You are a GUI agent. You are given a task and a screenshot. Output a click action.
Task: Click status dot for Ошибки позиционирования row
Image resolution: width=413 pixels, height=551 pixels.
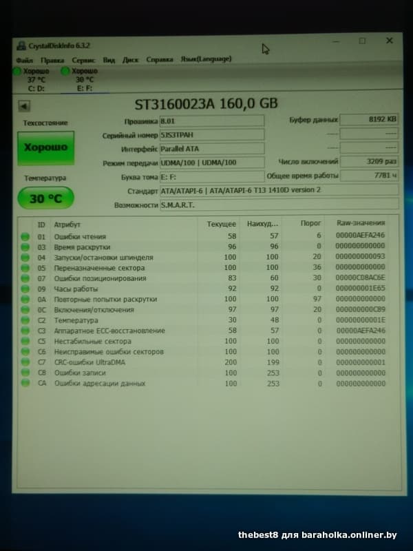(25, 279)
